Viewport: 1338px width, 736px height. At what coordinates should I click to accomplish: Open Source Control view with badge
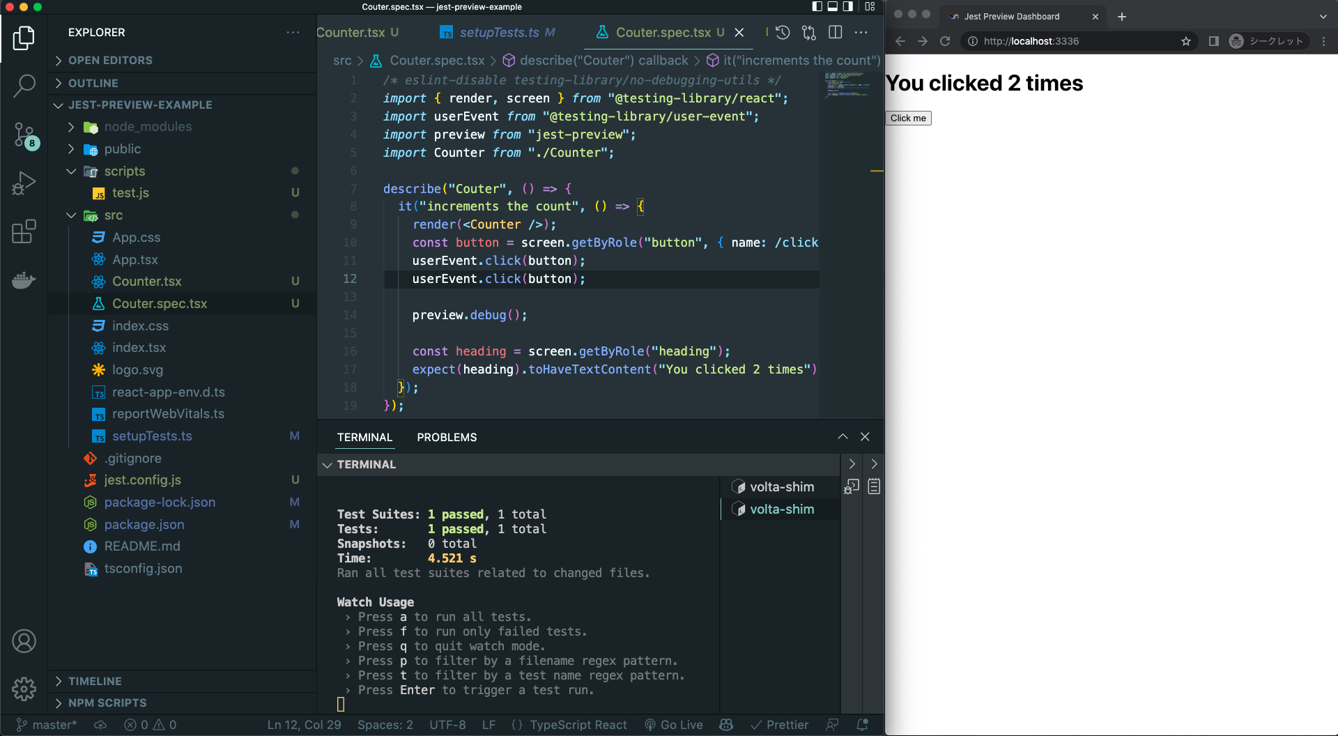tap(24, 135)
